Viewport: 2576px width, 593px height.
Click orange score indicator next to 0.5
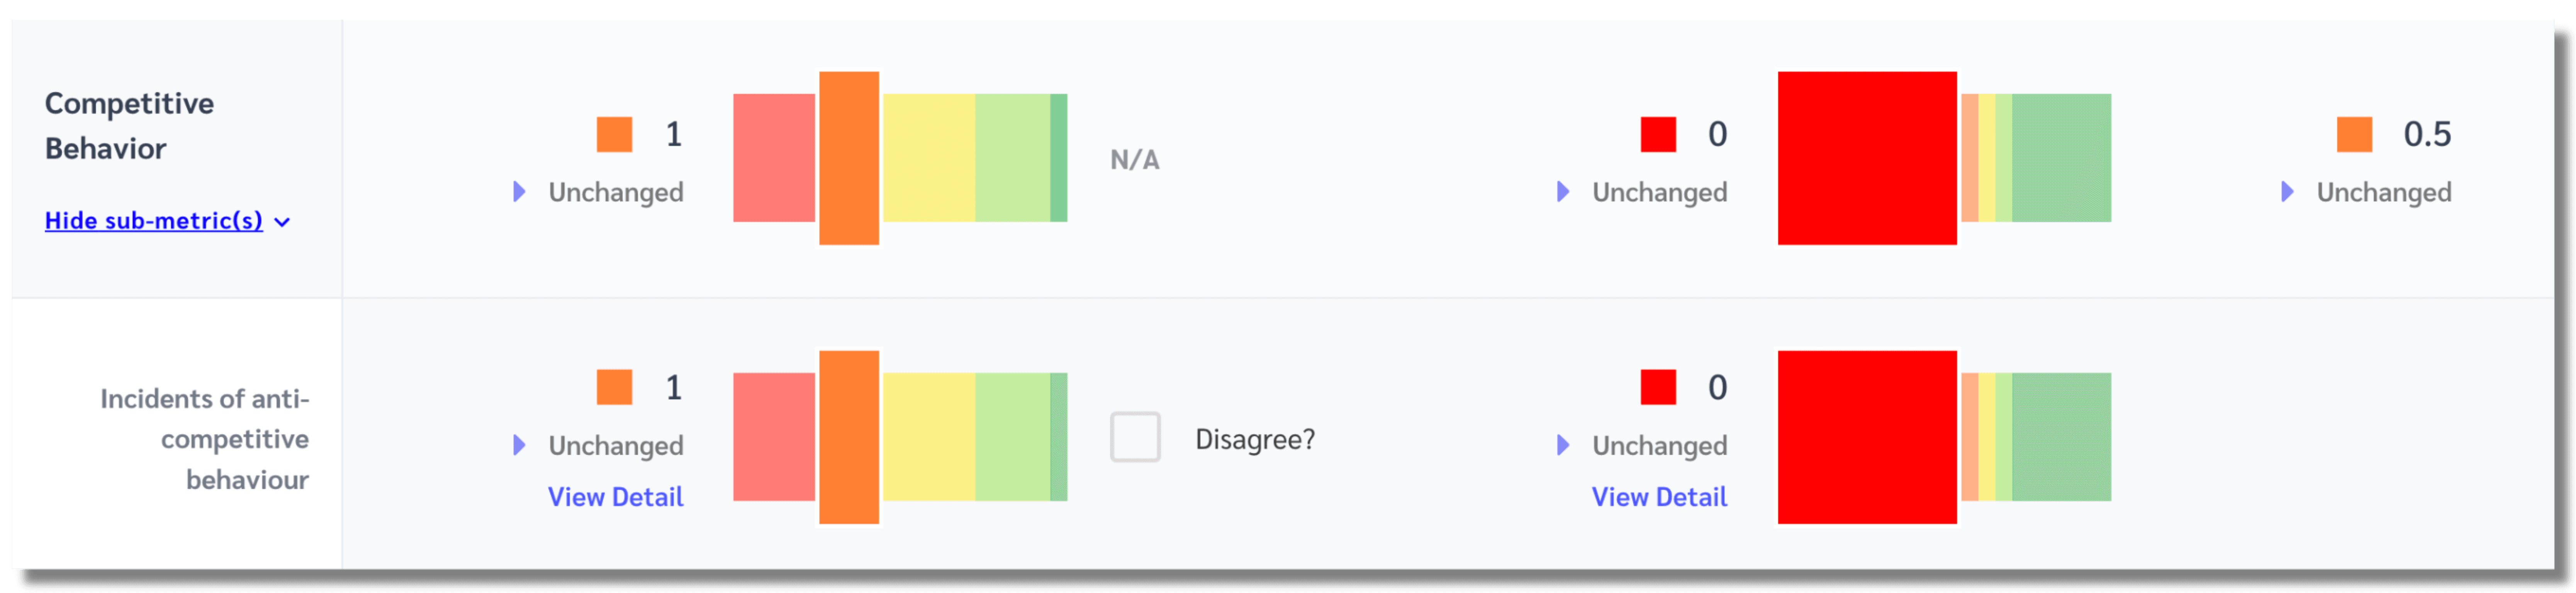pos(2354,134)
